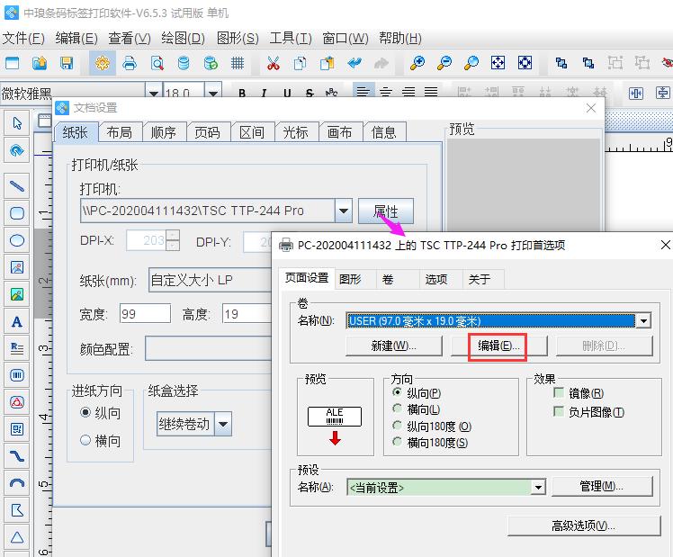Open the 绘图(D) menu

tap(184, 38)
